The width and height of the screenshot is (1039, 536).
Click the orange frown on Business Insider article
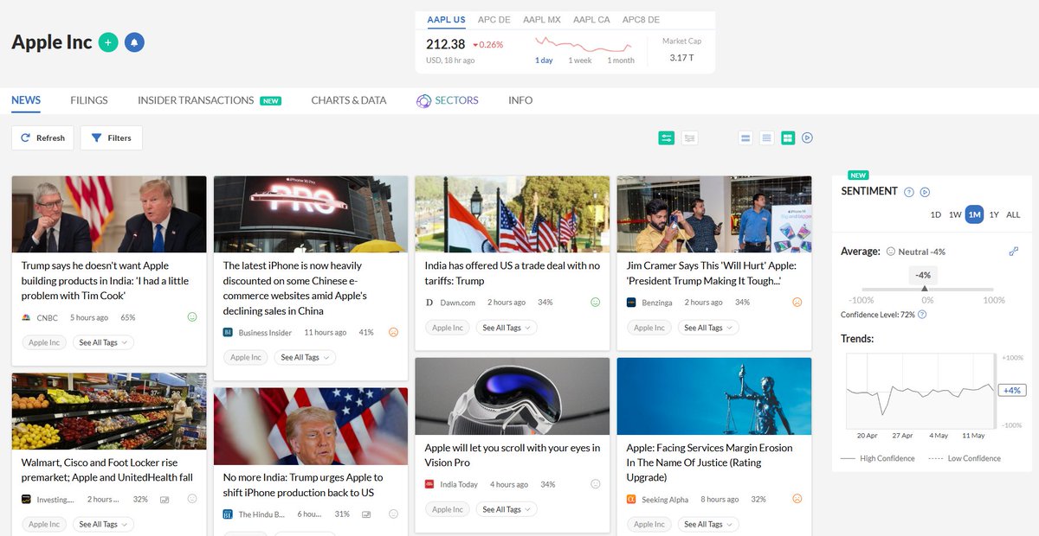click(393, 332)
